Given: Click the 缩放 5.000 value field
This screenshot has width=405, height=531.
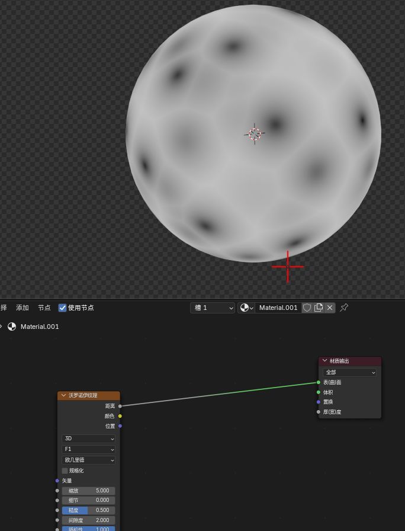Looking at the screenshot, I should [88, 490].
